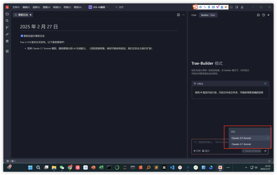Open the 选择(S) menu
Viewport: 277px width, 175px height.
coord(36,7)
